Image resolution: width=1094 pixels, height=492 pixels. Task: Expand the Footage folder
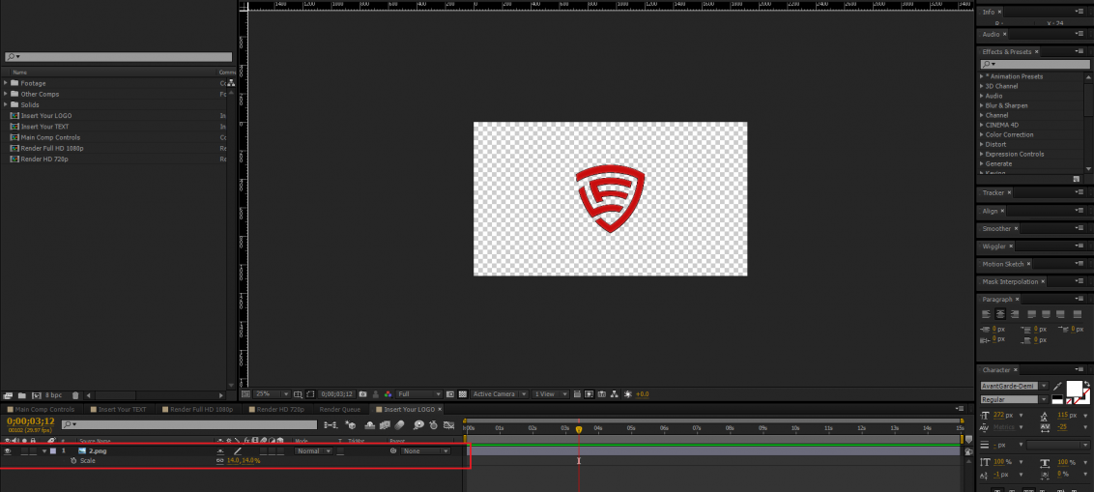[x=6, y=83]
